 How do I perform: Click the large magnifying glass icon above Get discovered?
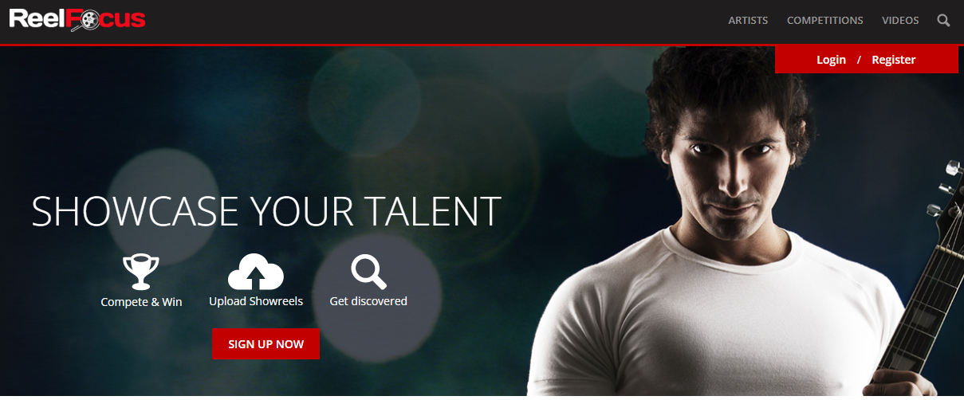pyautogui.click(x=368, y=271)
